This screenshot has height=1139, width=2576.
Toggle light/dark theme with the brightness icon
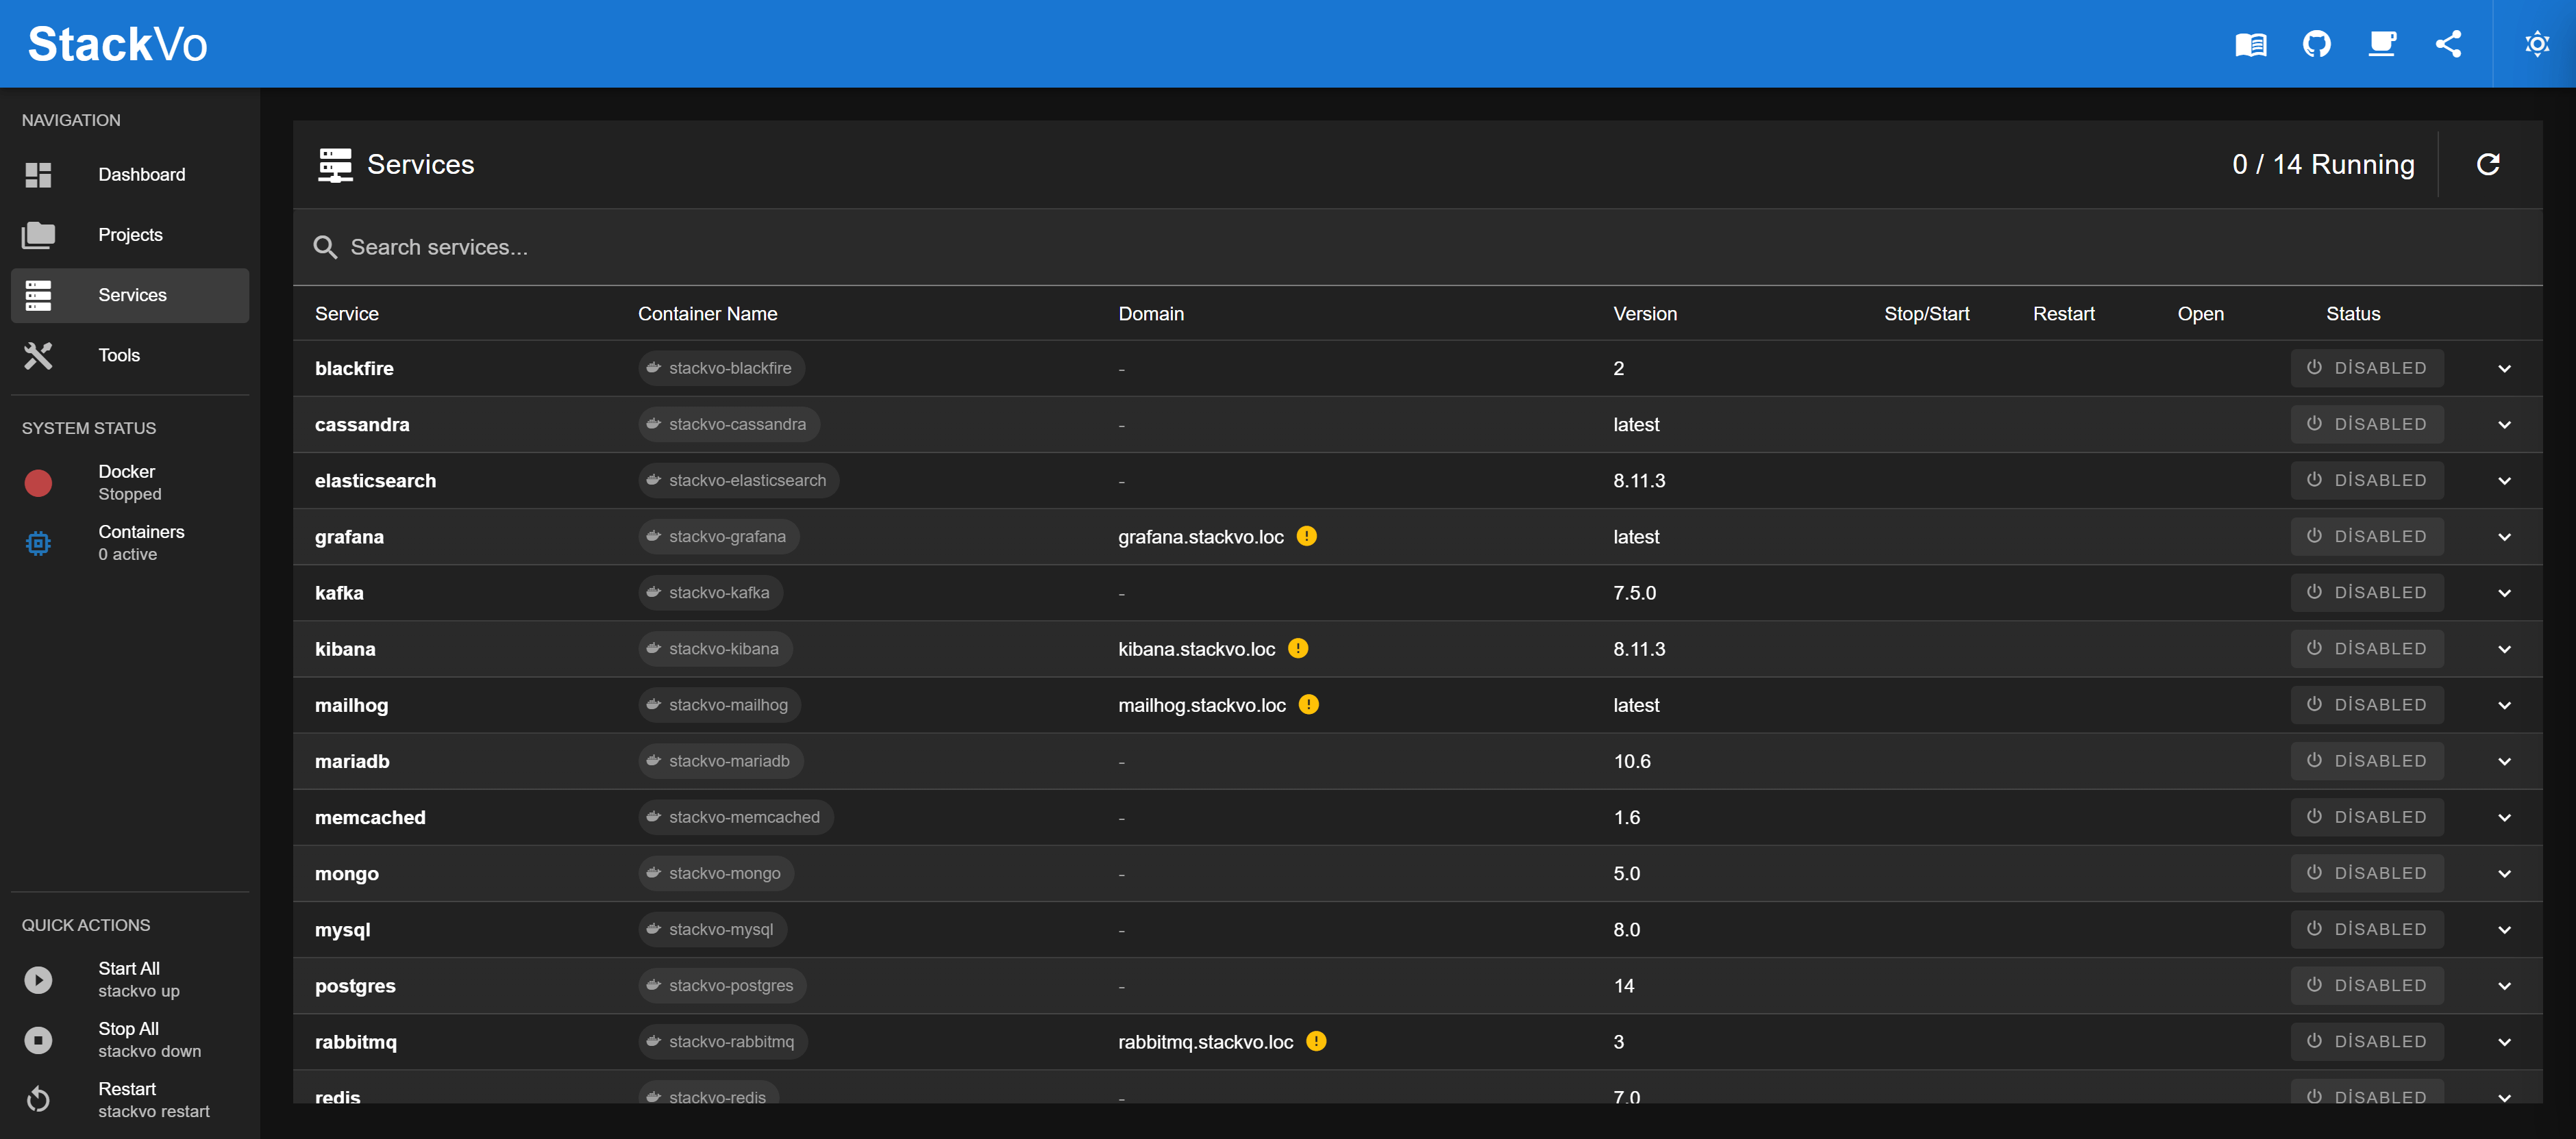click(2537, 43)
